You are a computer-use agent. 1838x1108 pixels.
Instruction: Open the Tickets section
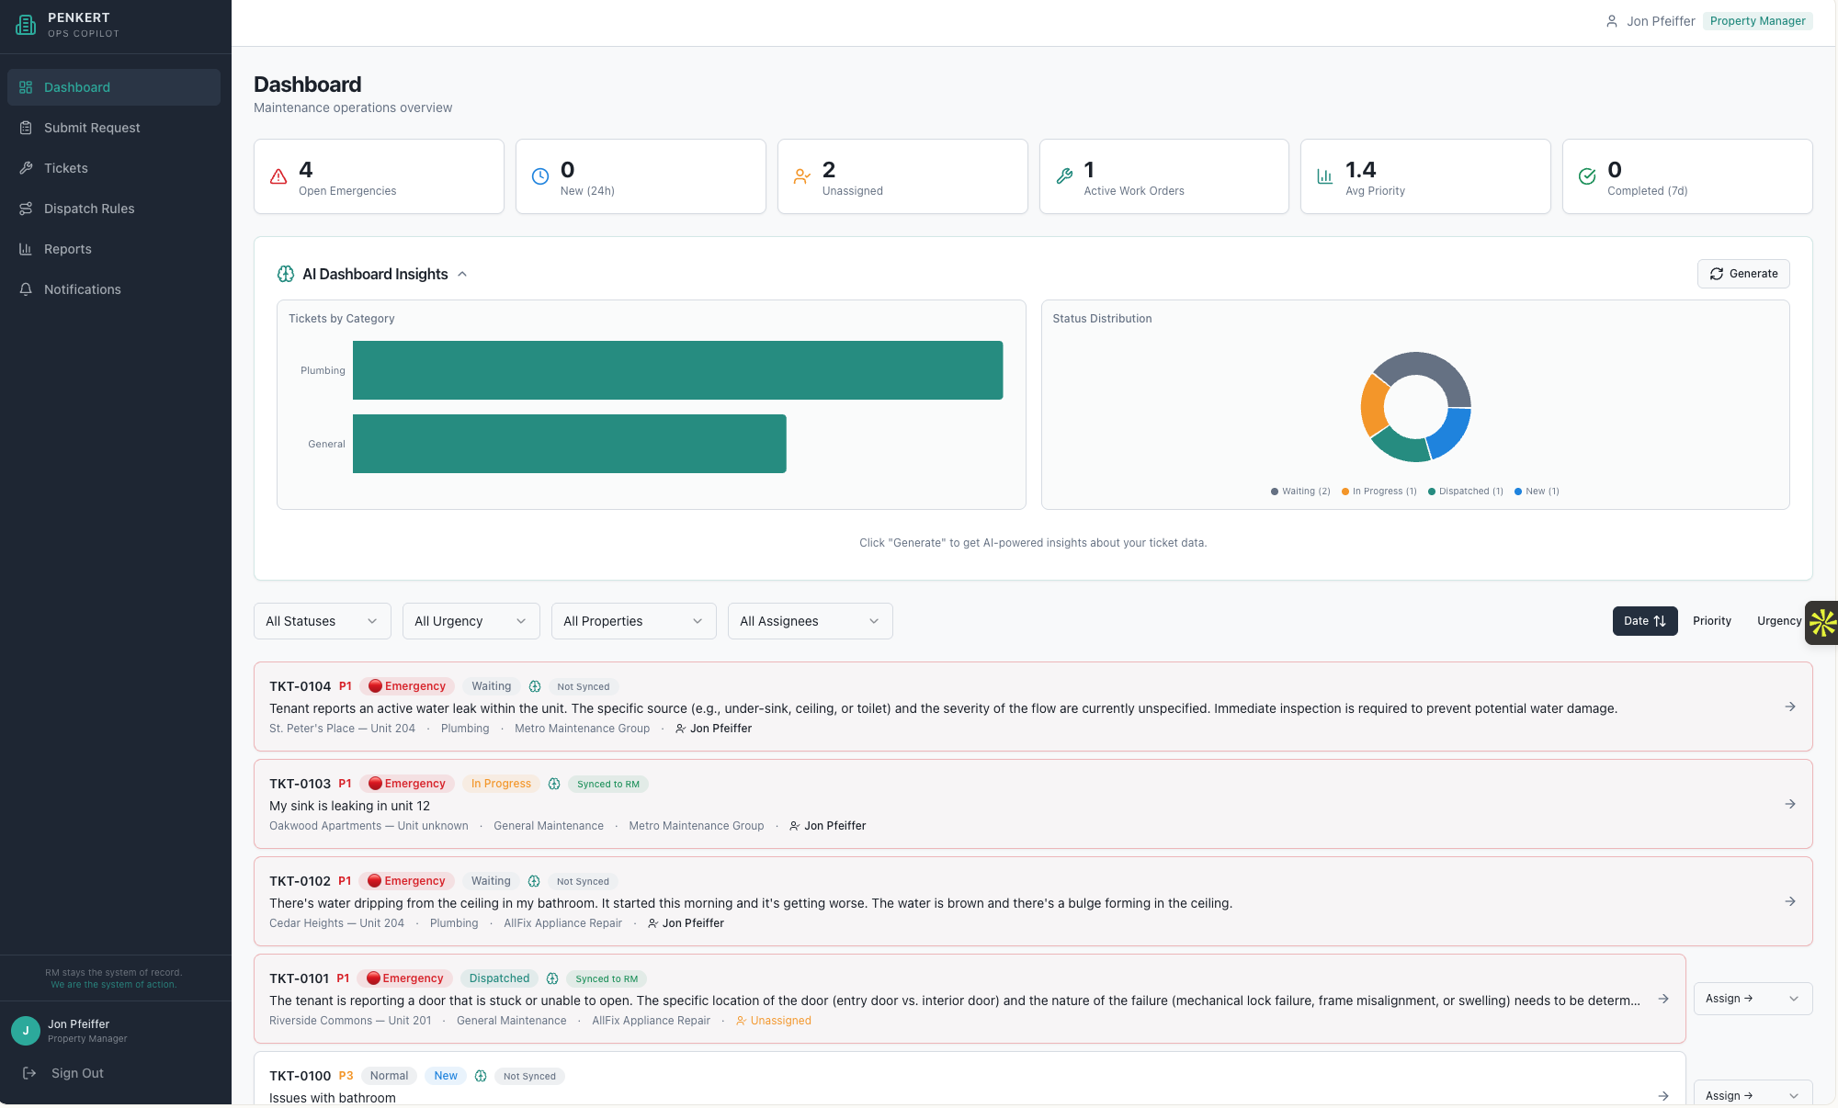click(65, 168)
